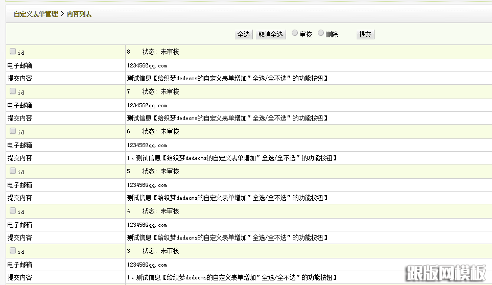Click the email address of record 5
Screen dimensions: 492x285
tap(147, 185)
